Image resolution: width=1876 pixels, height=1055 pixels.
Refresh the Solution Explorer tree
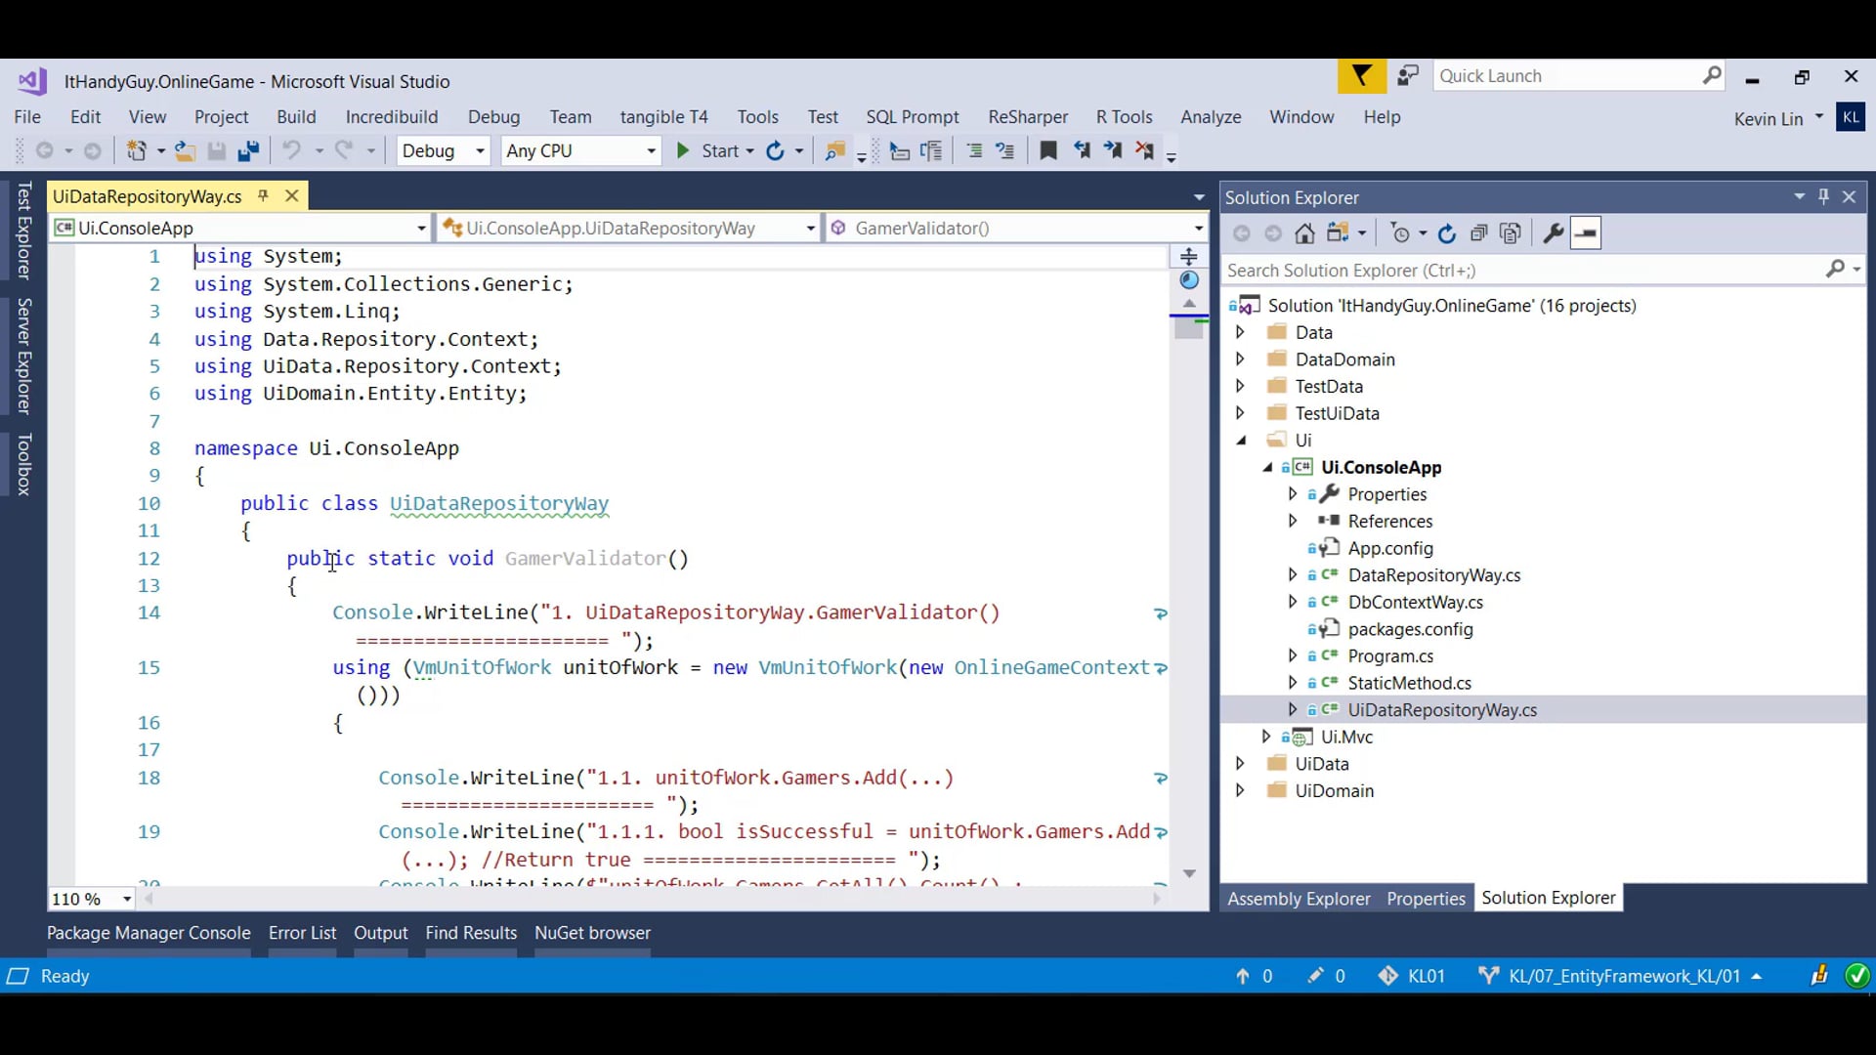pos(1447,233)
